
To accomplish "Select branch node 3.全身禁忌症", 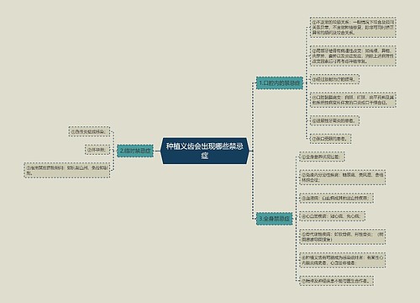I will (x=275, y=218).
